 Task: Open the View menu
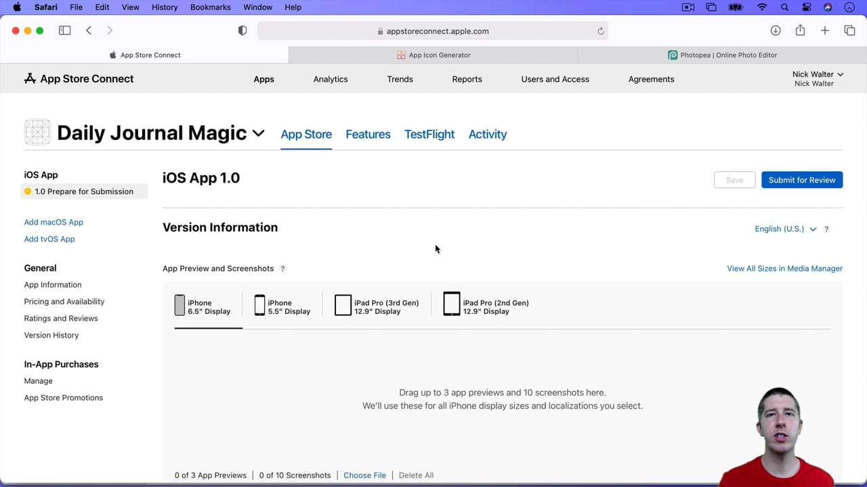[130, 7]
